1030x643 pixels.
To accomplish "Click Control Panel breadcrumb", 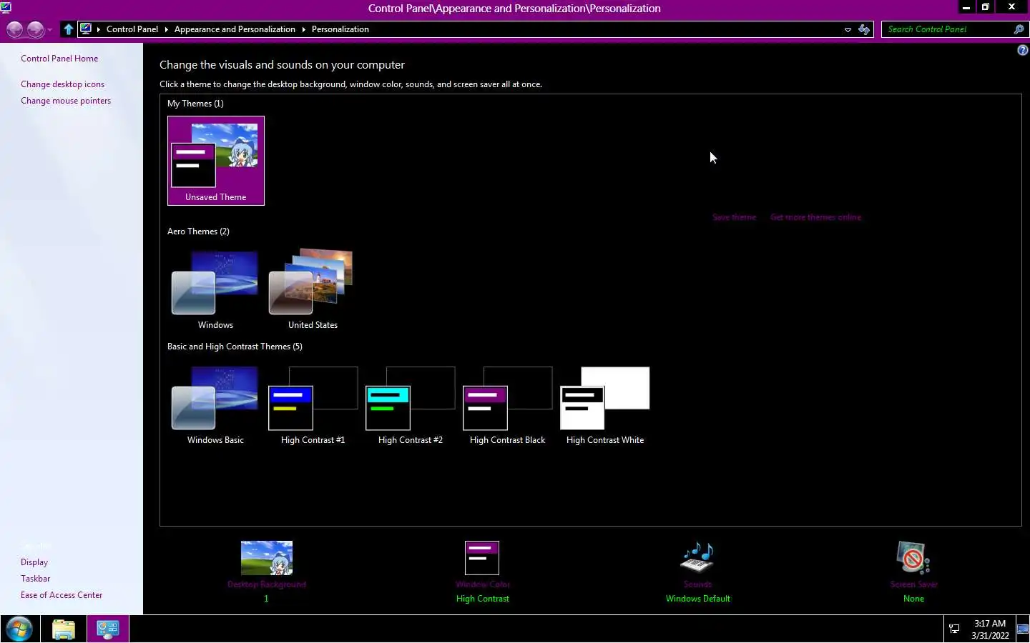I will point(132,29).
